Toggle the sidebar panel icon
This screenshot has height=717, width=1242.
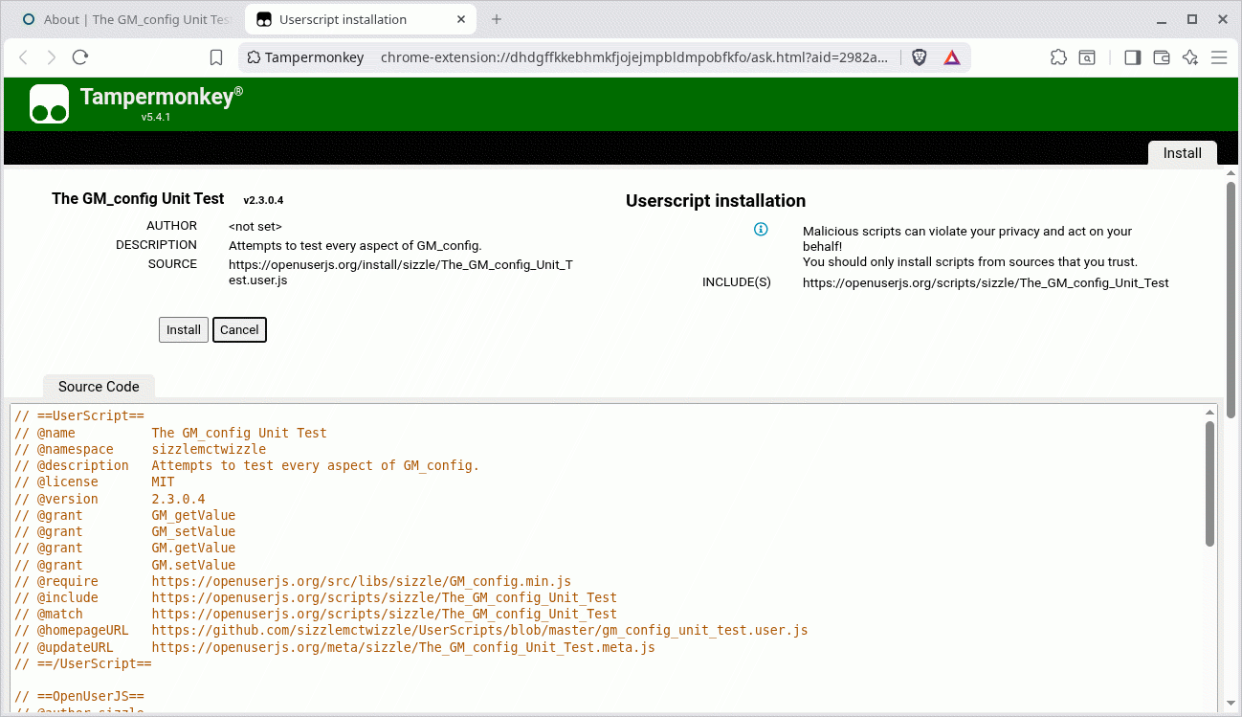click(1132, 57)
